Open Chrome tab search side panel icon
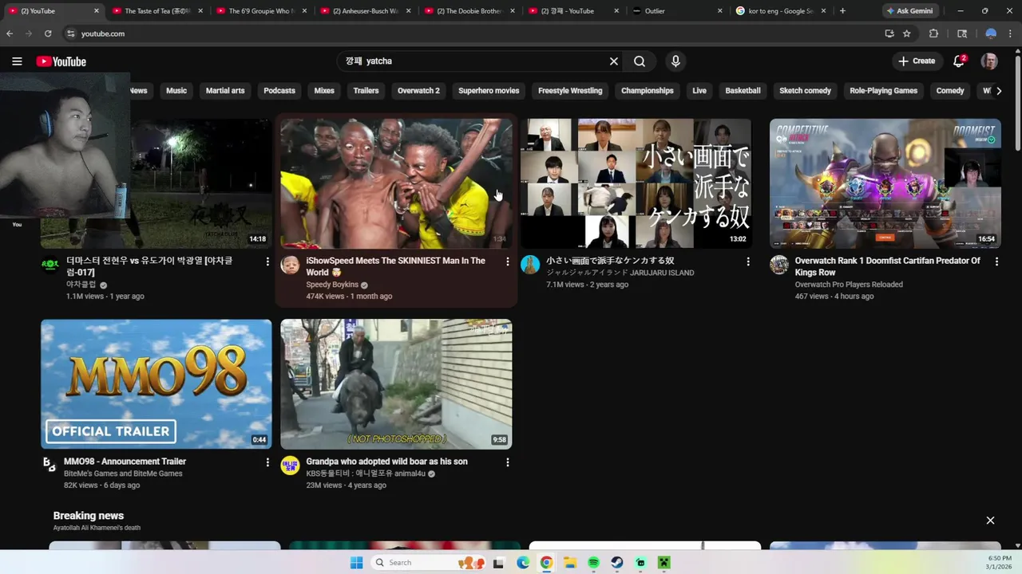The width and height of the screenshot is (1022, 574). [962, 33]
